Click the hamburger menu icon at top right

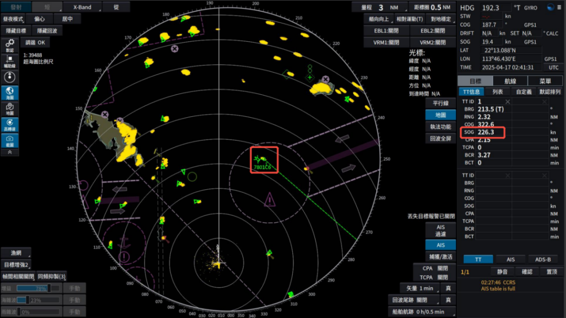coord(559,7)
